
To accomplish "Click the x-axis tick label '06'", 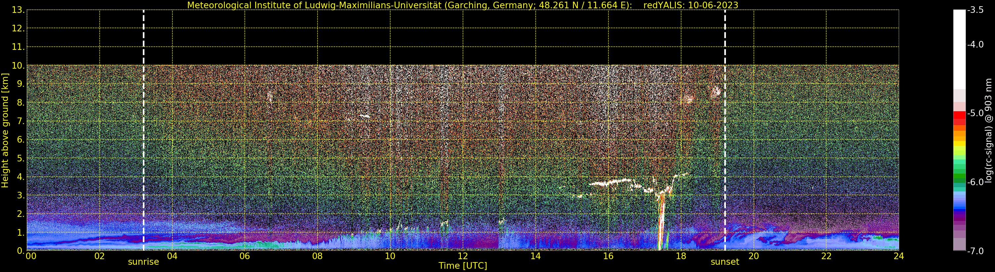I will 245,256.
